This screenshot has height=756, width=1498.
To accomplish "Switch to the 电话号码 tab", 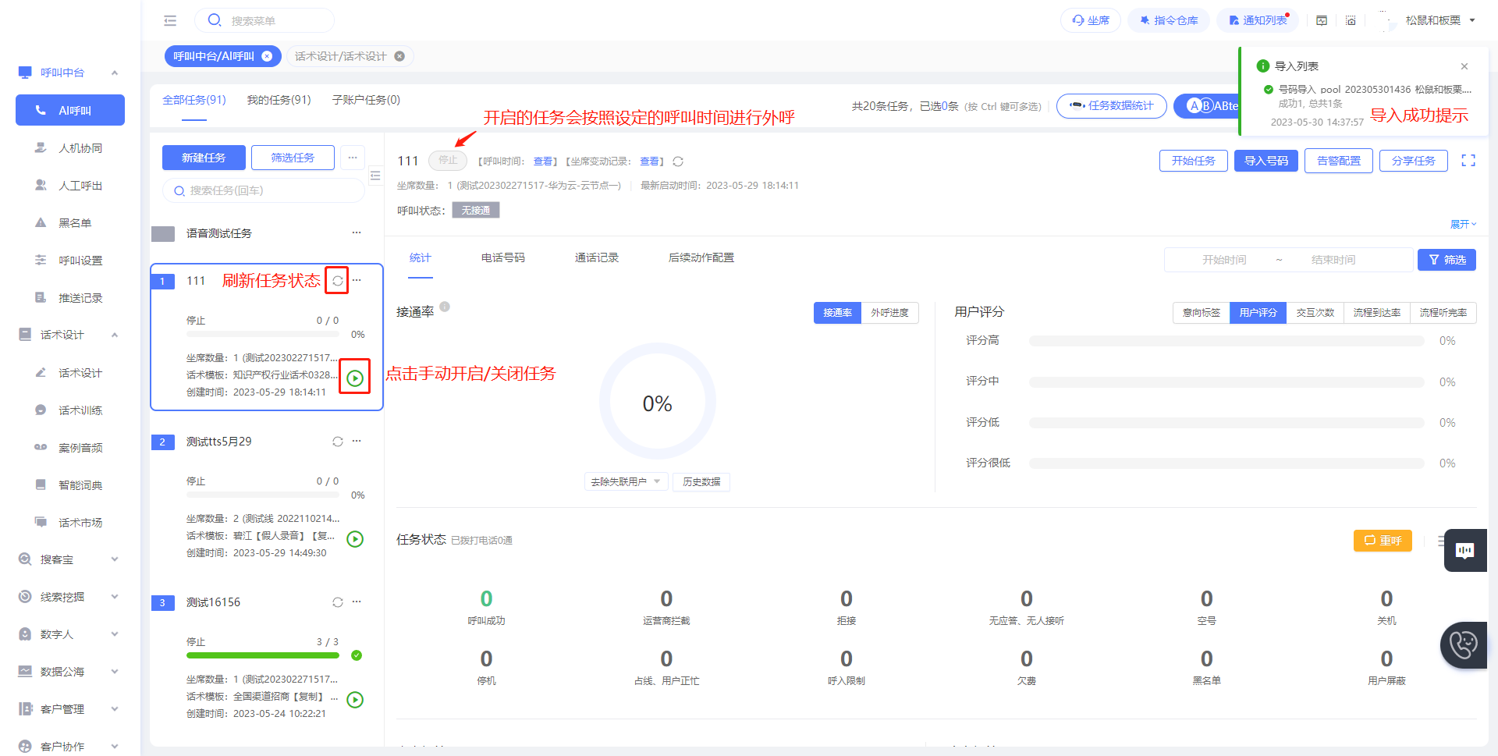I will coord(503,258).
